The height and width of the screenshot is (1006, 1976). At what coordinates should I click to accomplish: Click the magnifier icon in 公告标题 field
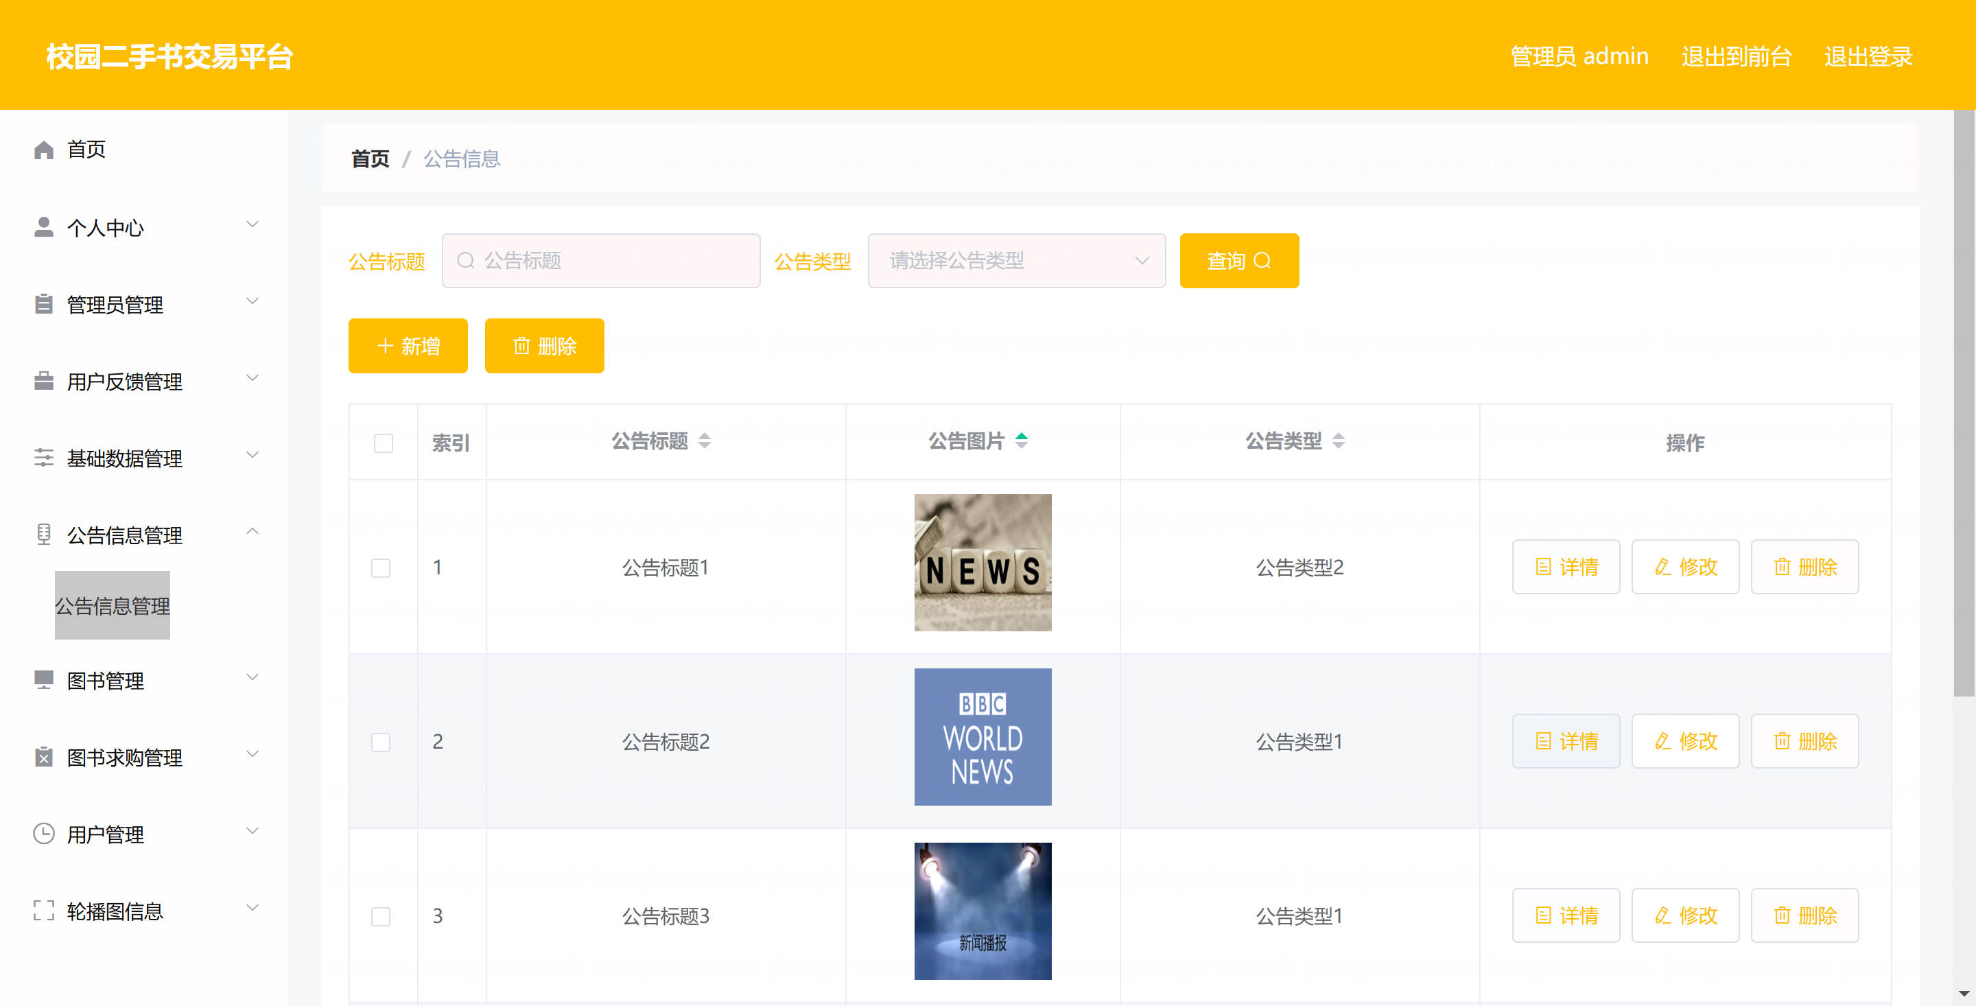click(x=466, y=261)
